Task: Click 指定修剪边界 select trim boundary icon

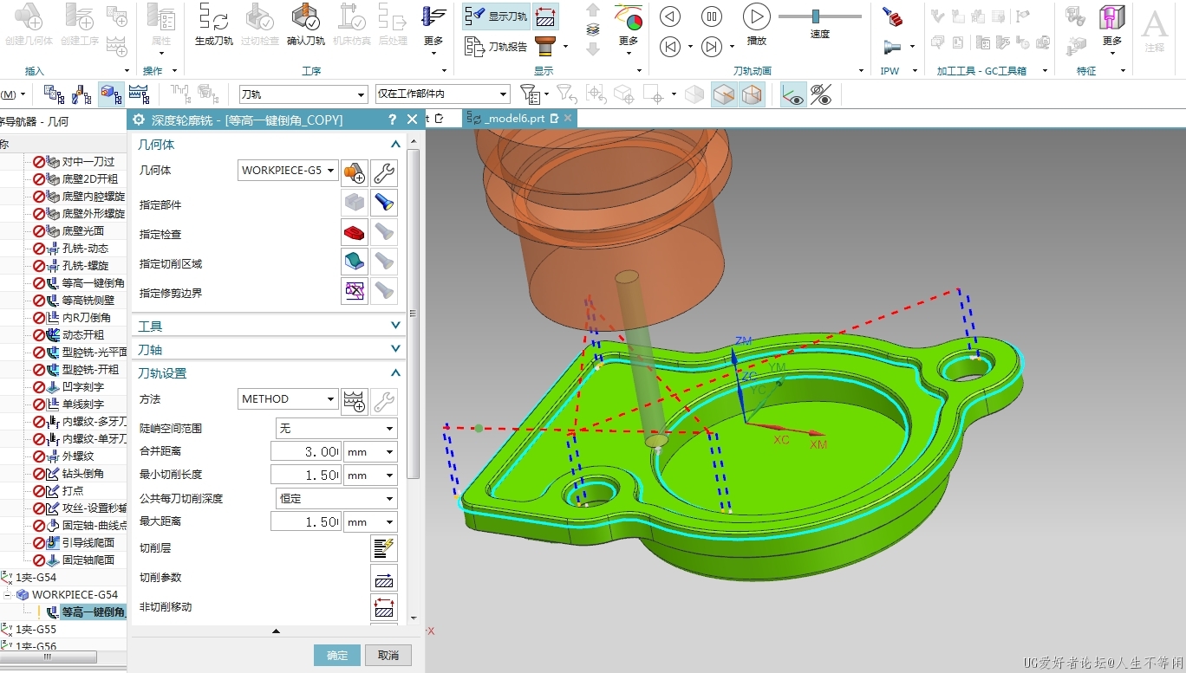Action: [x=355, y=291]
